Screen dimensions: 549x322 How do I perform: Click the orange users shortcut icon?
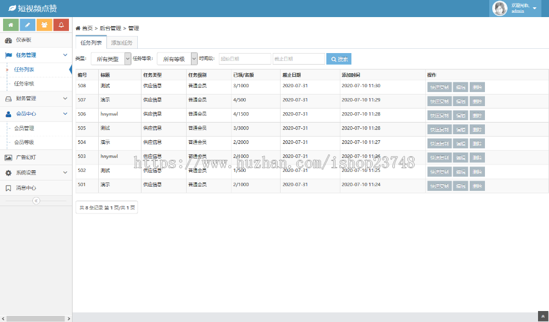click(x=44, y=24)
